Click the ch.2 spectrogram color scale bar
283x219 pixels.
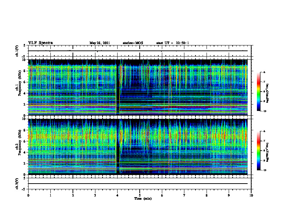coord(258,151)
